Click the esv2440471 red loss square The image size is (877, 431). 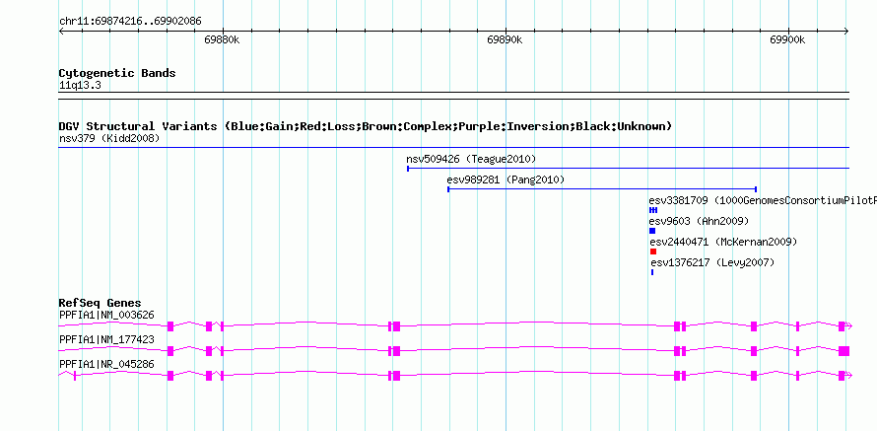653,251
